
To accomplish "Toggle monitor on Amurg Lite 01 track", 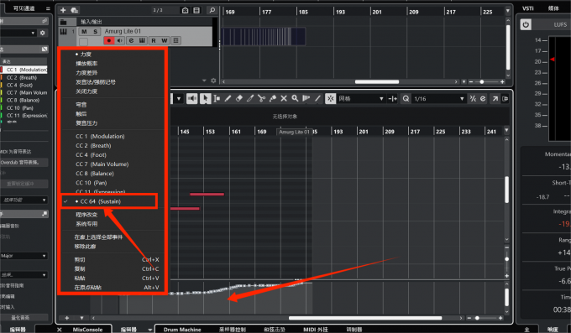I will click(x=120, y=40).
